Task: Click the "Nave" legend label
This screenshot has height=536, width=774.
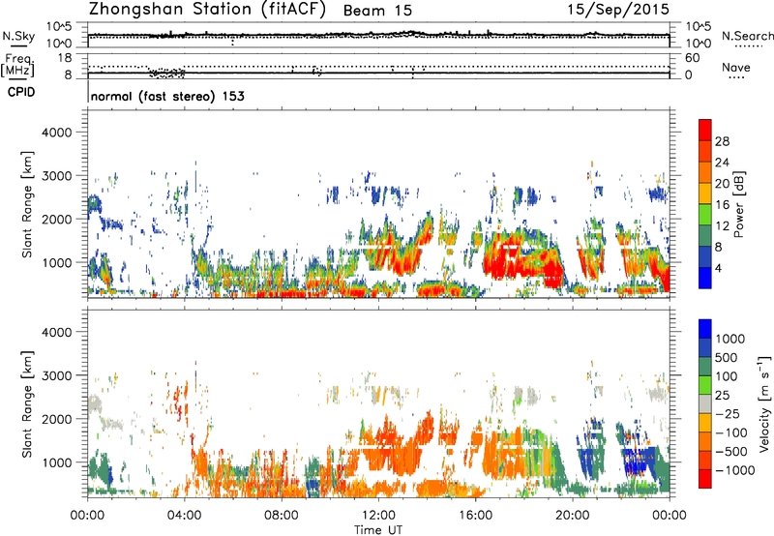Action: tap(736, 68)
